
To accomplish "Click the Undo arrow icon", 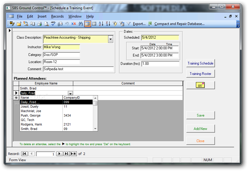I will click(x=67, y=24).
